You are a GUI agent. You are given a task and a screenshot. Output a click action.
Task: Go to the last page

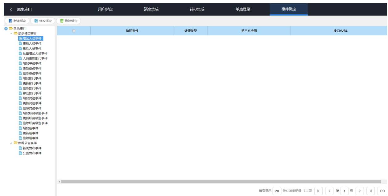(x=370, y=191)
